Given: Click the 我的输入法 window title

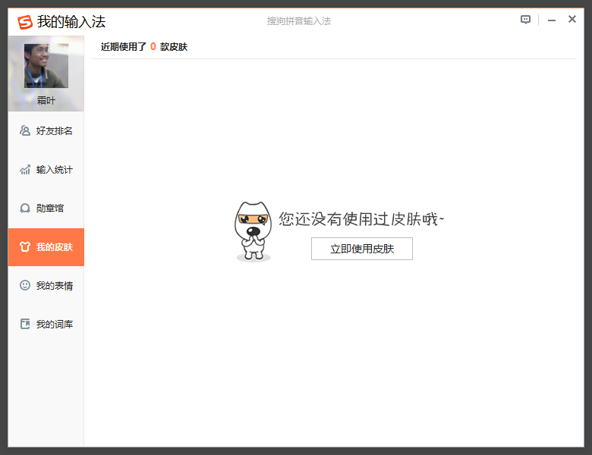Looking at the screenshot, I should point(71,22).
